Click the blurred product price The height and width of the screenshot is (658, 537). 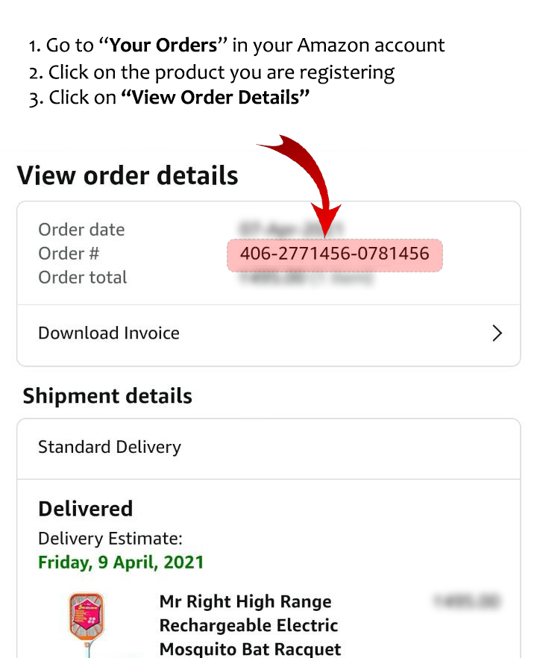click(x=467, y=601)
